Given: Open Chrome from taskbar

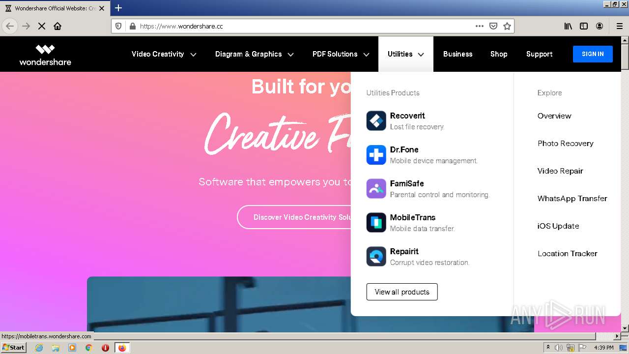Looking at the screenshot, I should pyautogui.click(x=89, y=348).
